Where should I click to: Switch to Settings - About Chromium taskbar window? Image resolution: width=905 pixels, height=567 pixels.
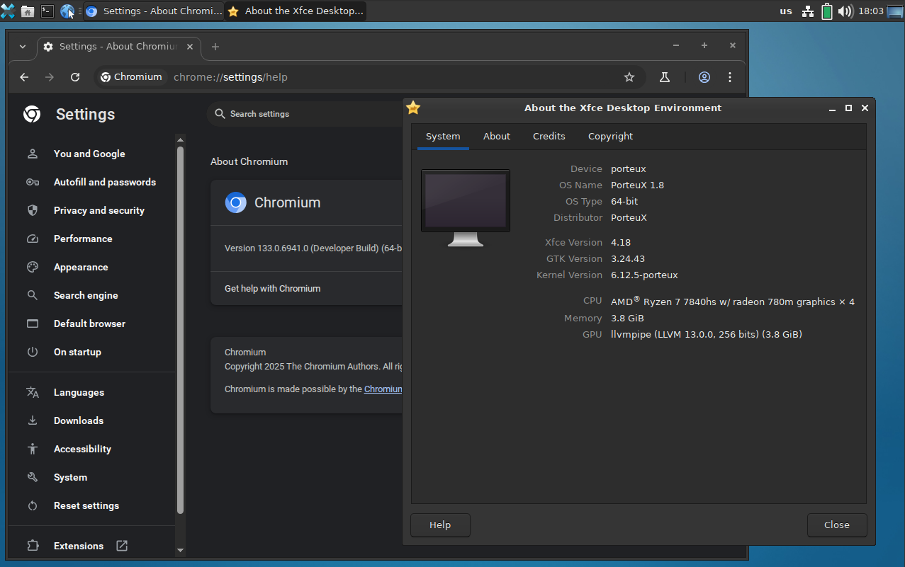154,11
